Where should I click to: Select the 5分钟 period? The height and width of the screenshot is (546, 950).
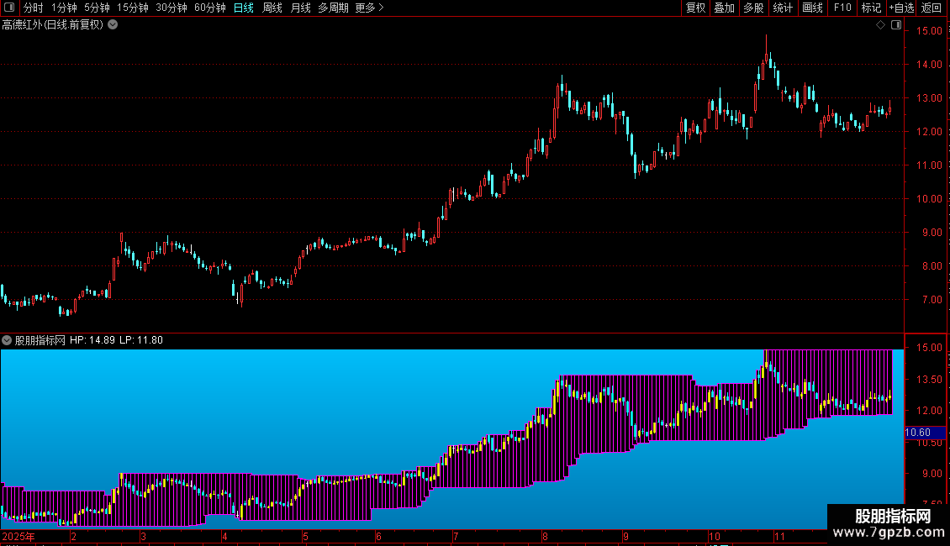(97, 8)
